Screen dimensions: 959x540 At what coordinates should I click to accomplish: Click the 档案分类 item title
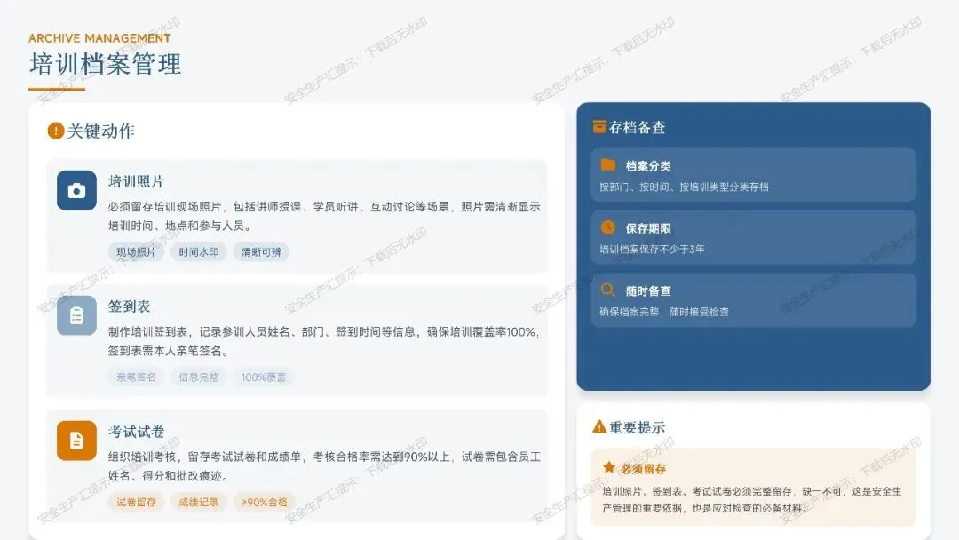(648, 166)
